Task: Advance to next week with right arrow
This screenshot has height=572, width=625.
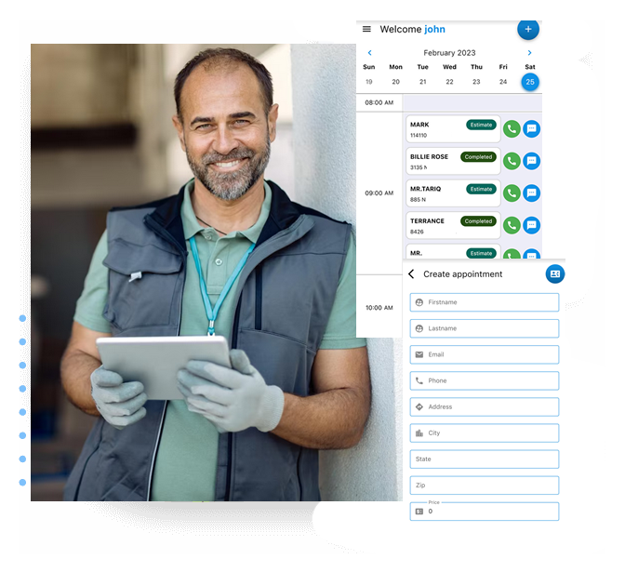Action: [530, 54]
